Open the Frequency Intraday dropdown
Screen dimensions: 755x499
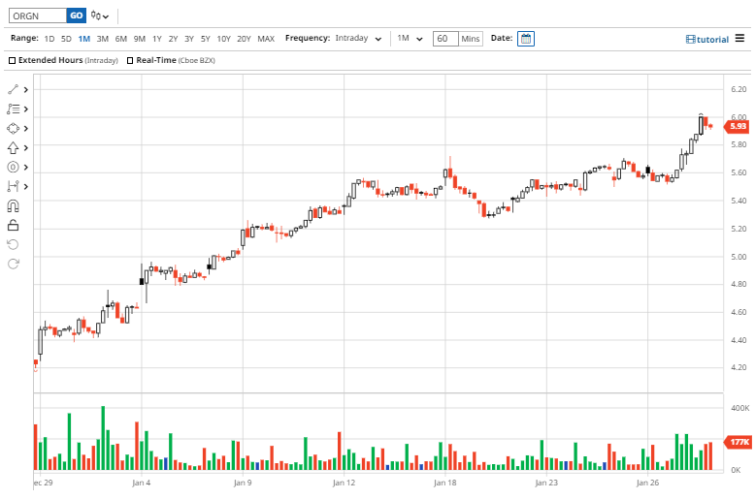click(358, 39)
